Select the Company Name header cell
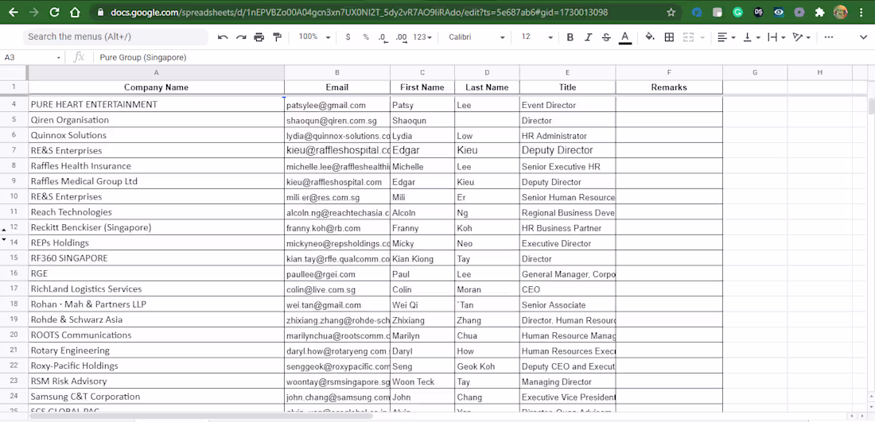This screenshot has width=875, height=422. point(156,87)
